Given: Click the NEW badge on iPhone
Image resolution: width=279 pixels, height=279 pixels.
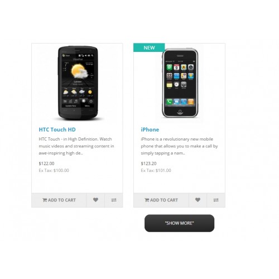Looking at the screenshot, I should pos(149,47).
